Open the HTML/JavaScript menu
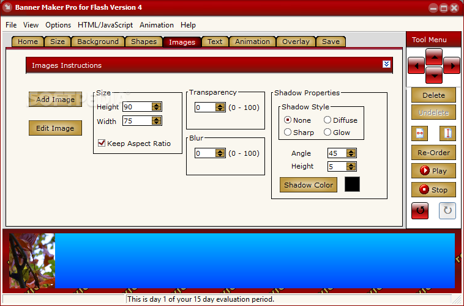The image size is (464, 306). click(x=105, y=25)
